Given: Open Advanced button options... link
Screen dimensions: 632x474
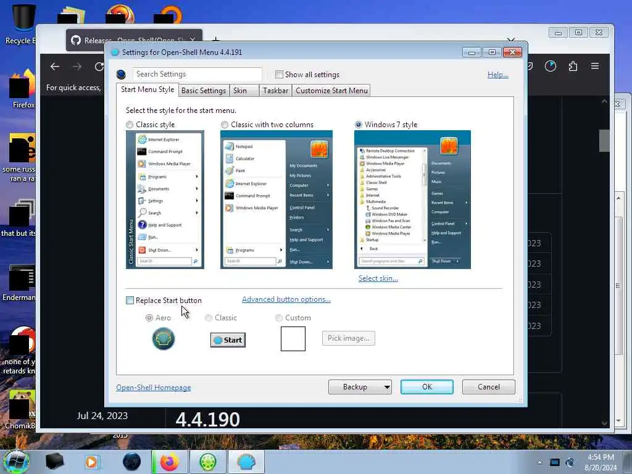Looking at the screenshot, I should (x=286, y=299).
